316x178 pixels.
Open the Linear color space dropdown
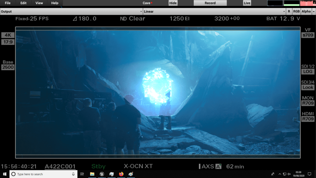coord(214,11)
